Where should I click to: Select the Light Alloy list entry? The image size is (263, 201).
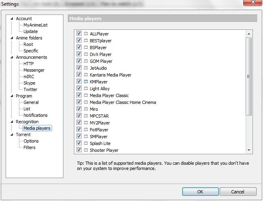(100, 89)
